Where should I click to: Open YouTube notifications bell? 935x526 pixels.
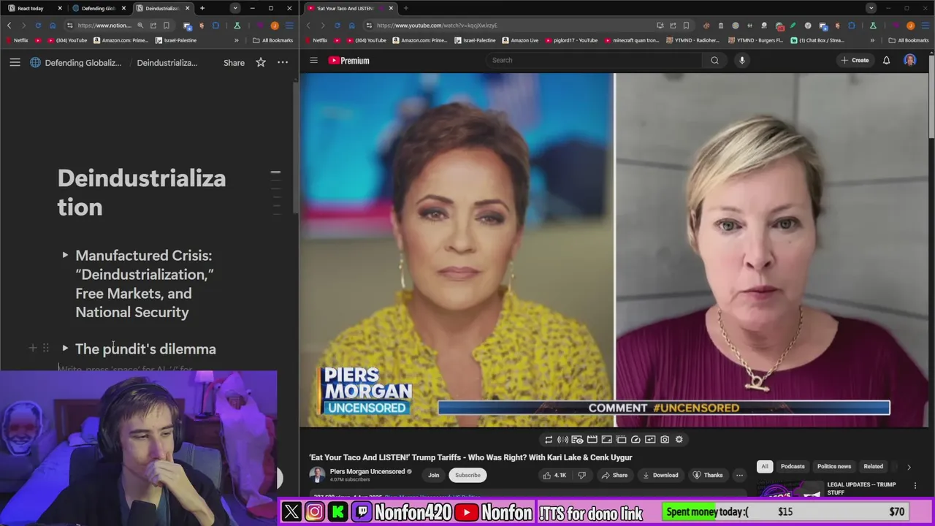(x=886, y=60)
